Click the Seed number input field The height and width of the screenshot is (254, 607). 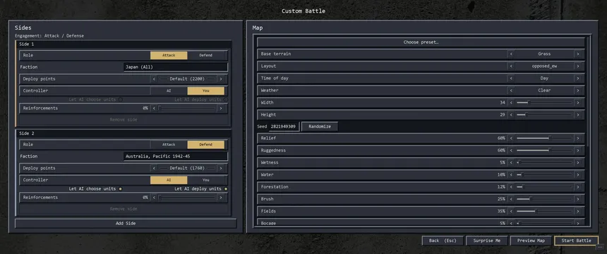pyautogui.click(x=284, y=126)
